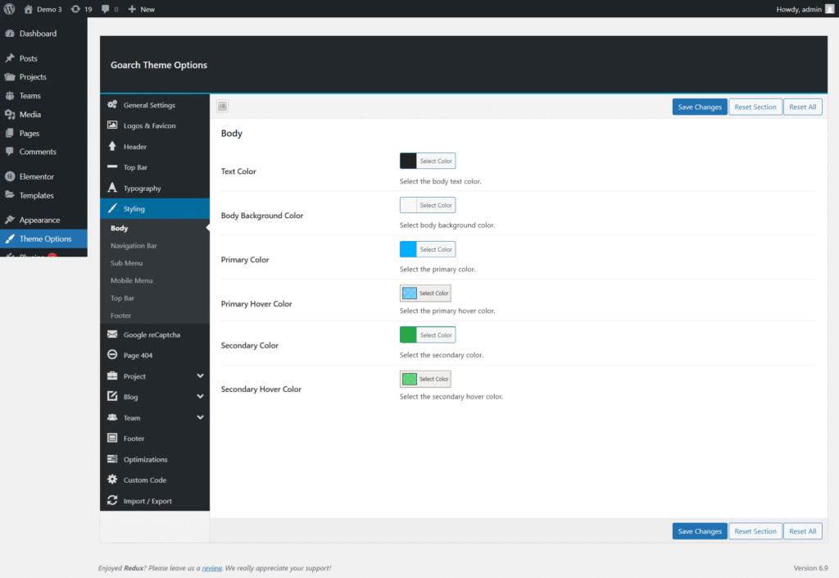The image size is (839, 578).
Task: Click the Projects folder icon
Action: [x=10, y=77]
